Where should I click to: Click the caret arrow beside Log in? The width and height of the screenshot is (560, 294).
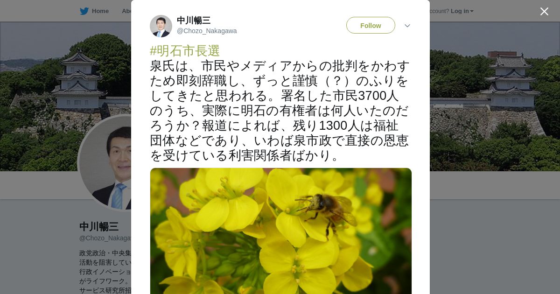pos(472,11)
